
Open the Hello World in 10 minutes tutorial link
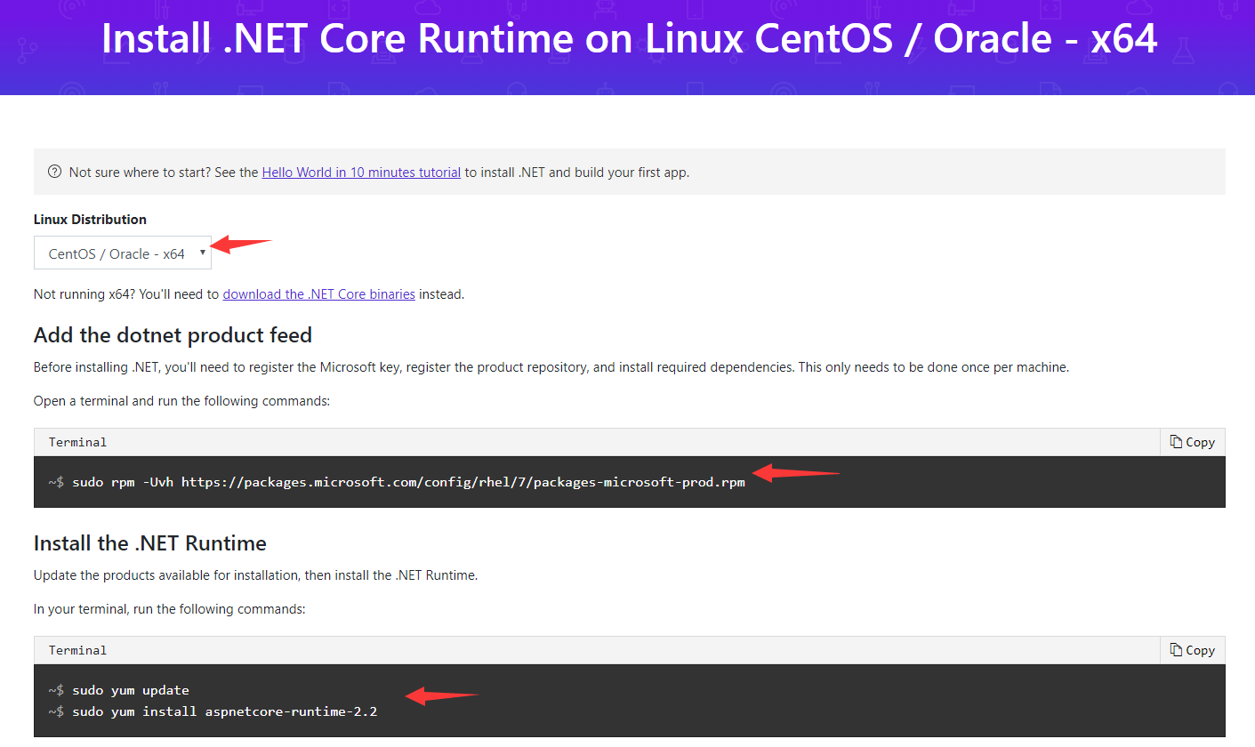tap(361, 173)
